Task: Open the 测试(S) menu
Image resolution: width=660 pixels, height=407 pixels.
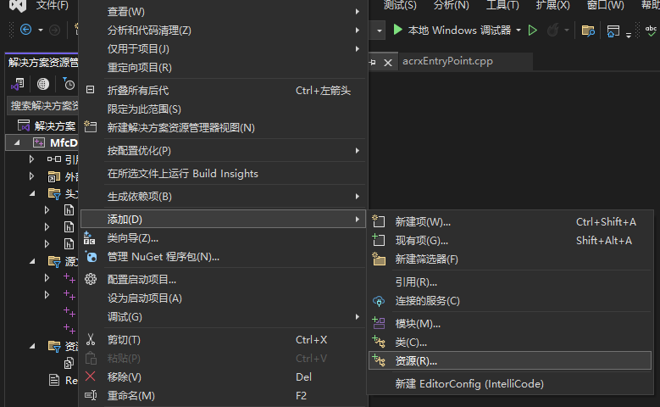Action: pyautogui.click(x=400, y=5)
